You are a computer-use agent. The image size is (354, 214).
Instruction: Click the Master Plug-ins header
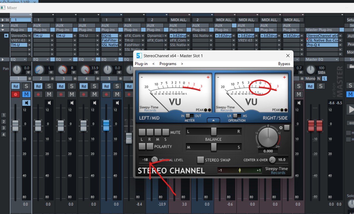[319, 30]
